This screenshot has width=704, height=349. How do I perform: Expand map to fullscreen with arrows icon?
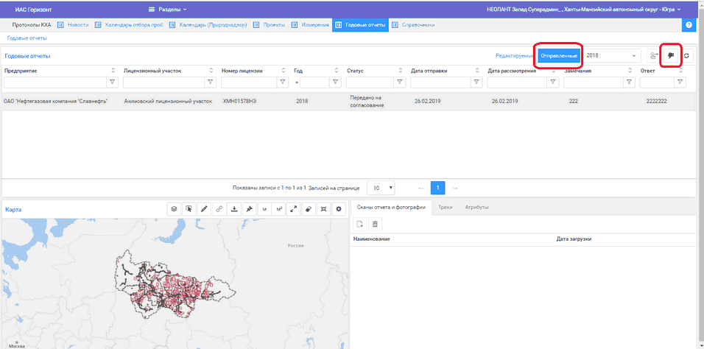[294, 209]
